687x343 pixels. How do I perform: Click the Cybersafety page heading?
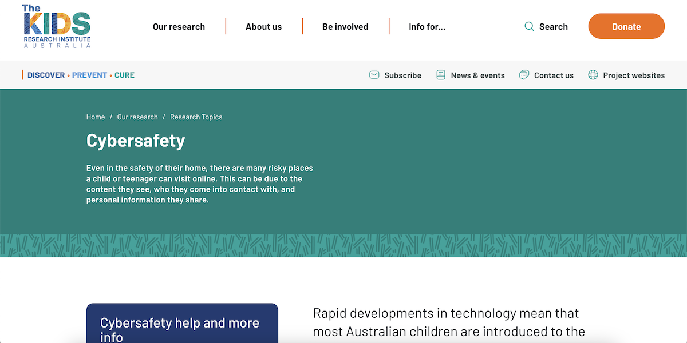[x=136, y=141]
